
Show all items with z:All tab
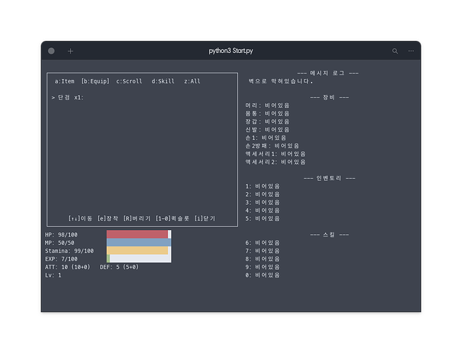pyautogui.click(x=192, y=81)
